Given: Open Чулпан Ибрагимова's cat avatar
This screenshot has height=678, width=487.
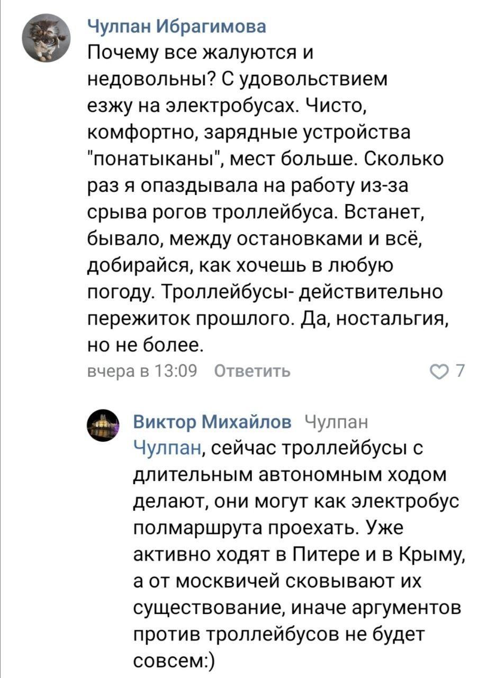Looking at the screenshot, I should 46,38.
